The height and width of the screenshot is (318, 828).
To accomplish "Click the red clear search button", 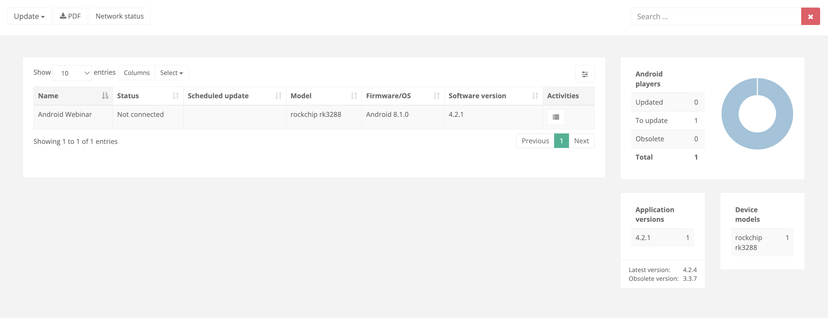I will 810,16.
